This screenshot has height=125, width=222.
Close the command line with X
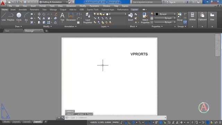click(x=59, y=118)
